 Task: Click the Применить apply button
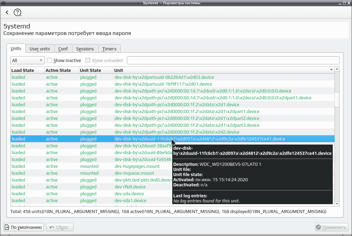331,227
